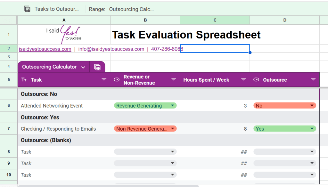Click the table icon beside Tasks to Outsource
The width and height of the screenshot is (328, 187).
27,9
